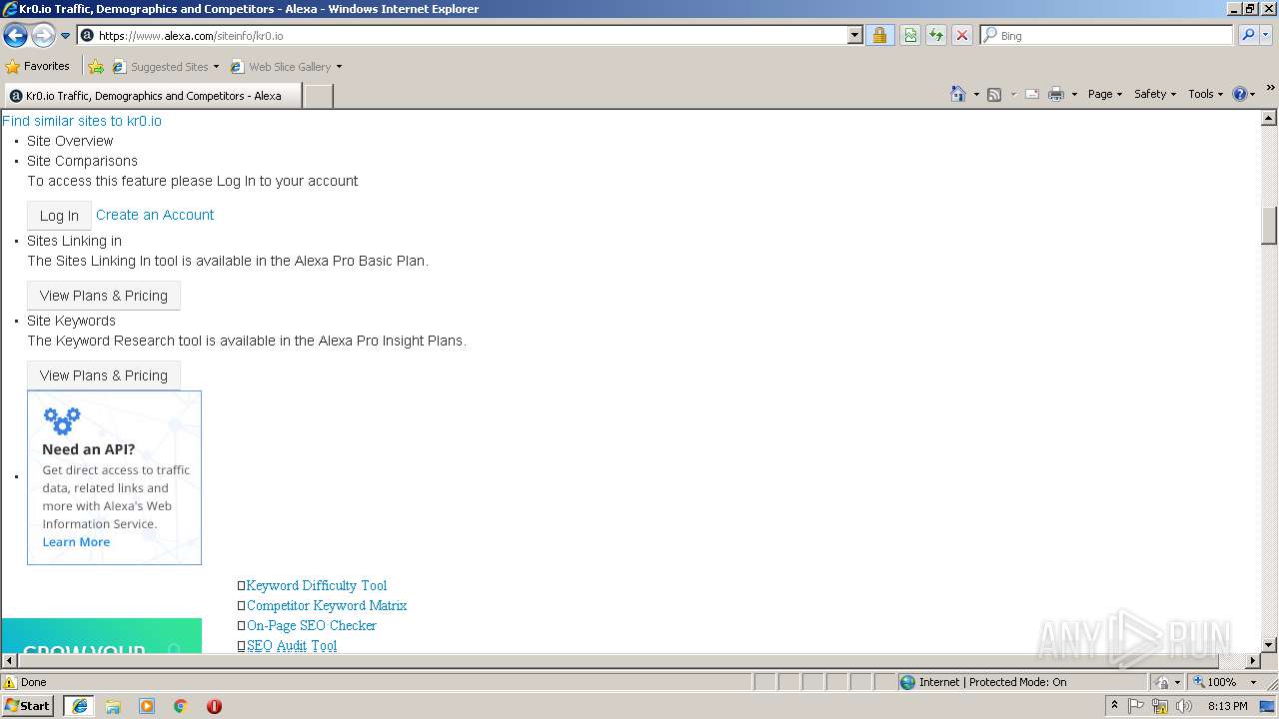
Task: Click the Stop loading icon
Action: (x=962, y=35)
